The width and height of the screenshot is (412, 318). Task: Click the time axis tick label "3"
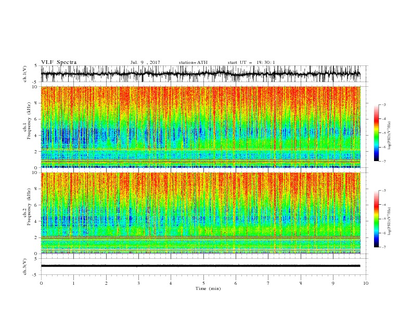[138, 283]
